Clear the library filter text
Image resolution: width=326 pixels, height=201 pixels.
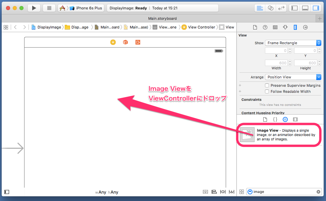click(x=318, y=192)
